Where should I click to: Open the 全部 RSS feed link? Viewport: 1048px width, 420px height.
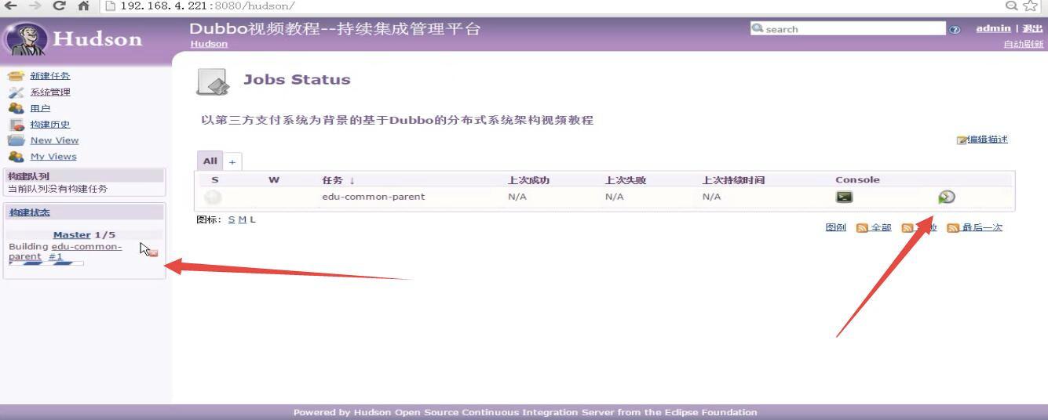click(881, 227)
